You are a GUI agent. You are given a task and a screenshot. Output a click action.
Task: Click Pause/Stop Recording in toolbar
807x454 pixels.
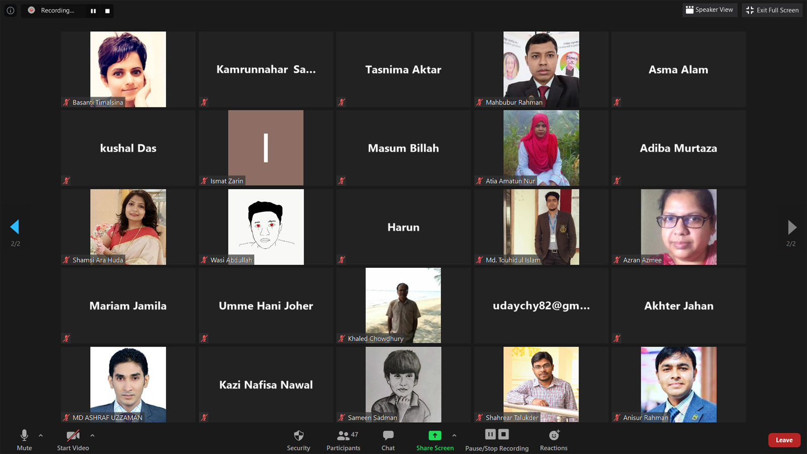(497, 440)
